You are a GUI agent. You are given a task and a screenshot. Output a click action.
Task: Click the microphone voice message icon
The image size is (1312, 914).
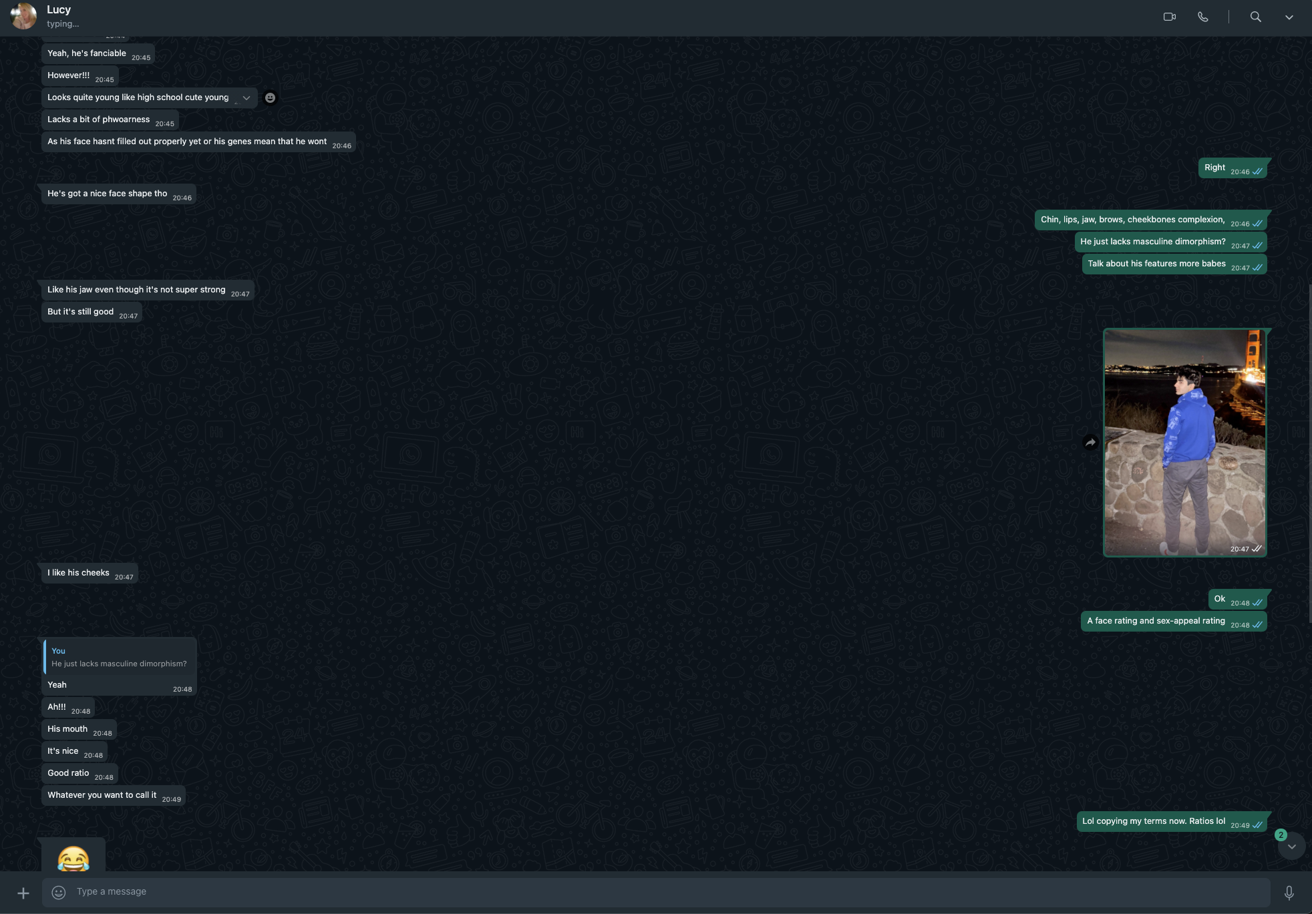click(x=1289, y=892)
